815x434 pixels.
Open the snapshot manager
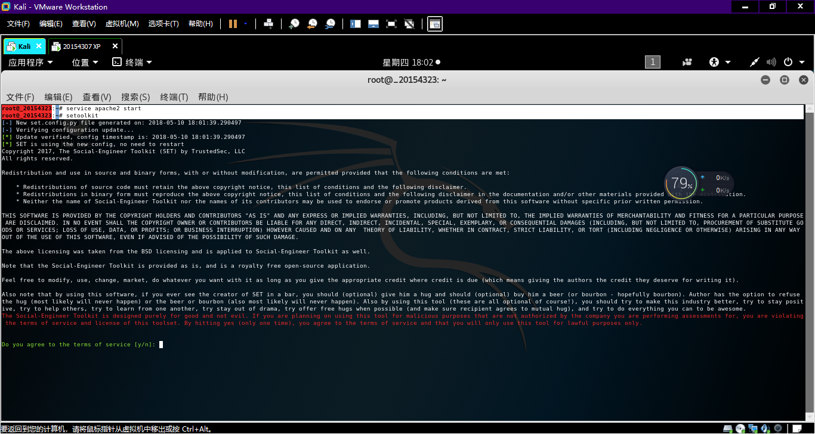330,24
